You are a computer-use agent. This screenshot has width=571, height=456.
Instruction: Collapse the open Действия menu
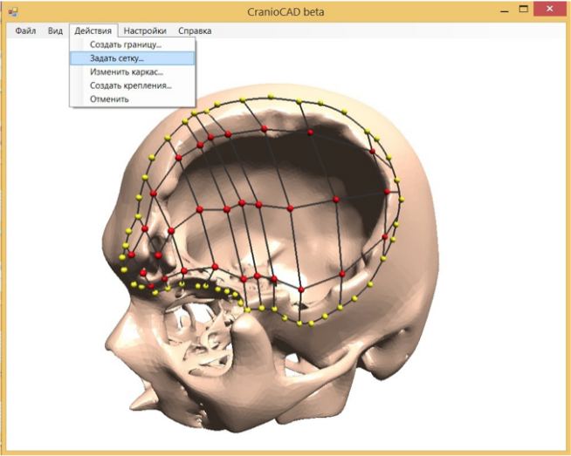tap(93, 31)
